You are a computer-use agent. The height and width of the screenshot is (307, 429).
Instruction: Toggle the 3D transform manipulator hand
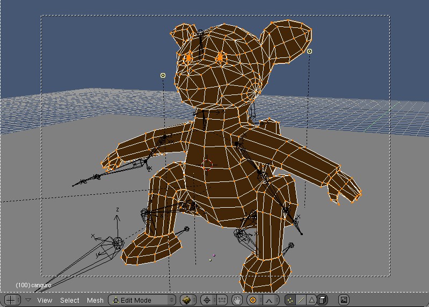point(237,300)
